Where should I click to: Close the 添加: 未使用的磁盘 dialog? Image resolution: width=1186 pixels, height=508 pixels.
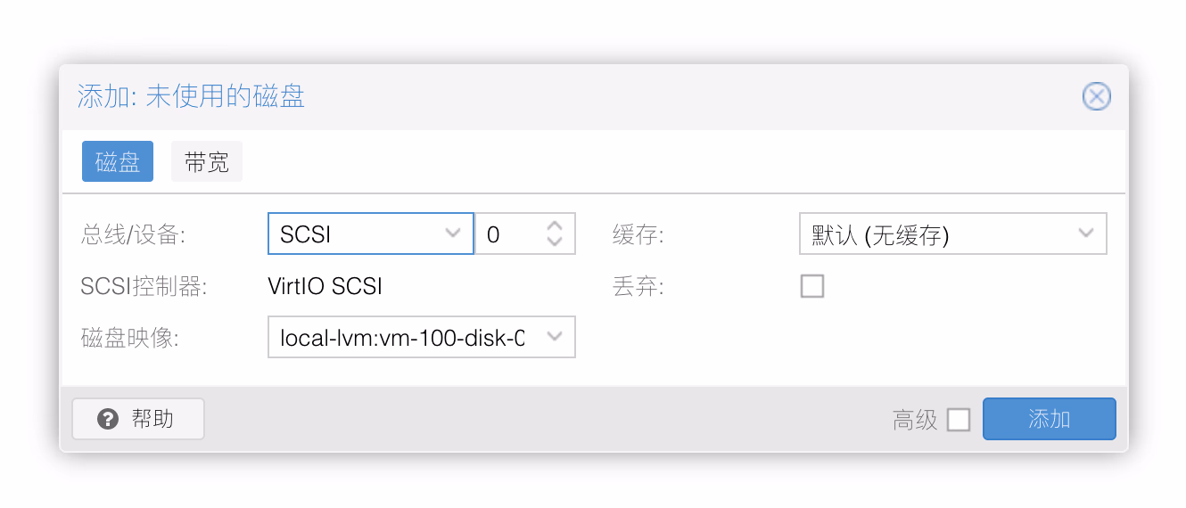[x=1096, y=96]
